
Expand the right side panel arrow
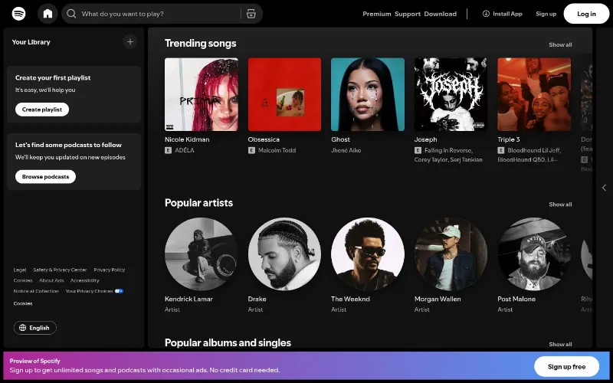click(x=604, y=188)
